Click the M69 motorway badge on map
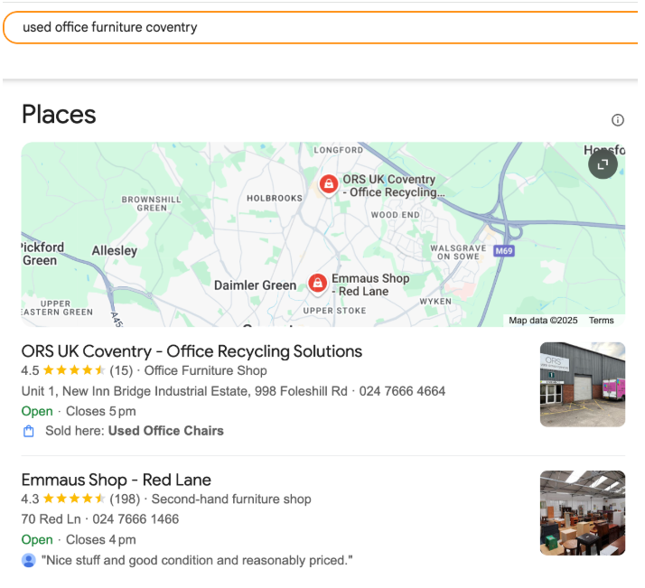Image resolution: width=645 pixels, height=588 pixels. pyautogui.click(x=504, y=251)
